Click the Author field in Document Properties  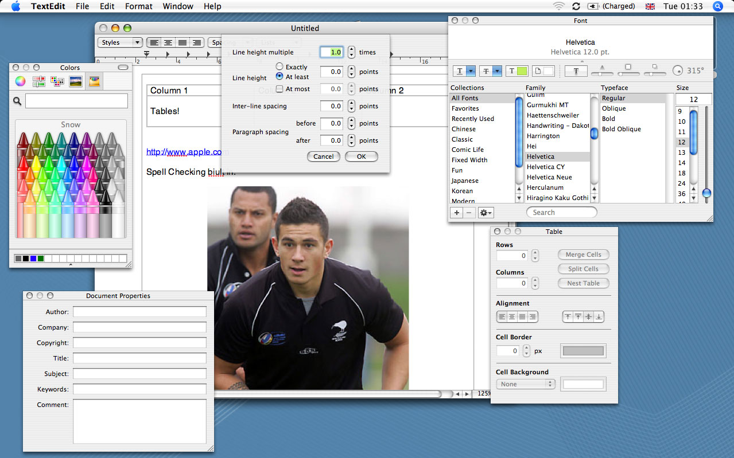click(139, 312)
